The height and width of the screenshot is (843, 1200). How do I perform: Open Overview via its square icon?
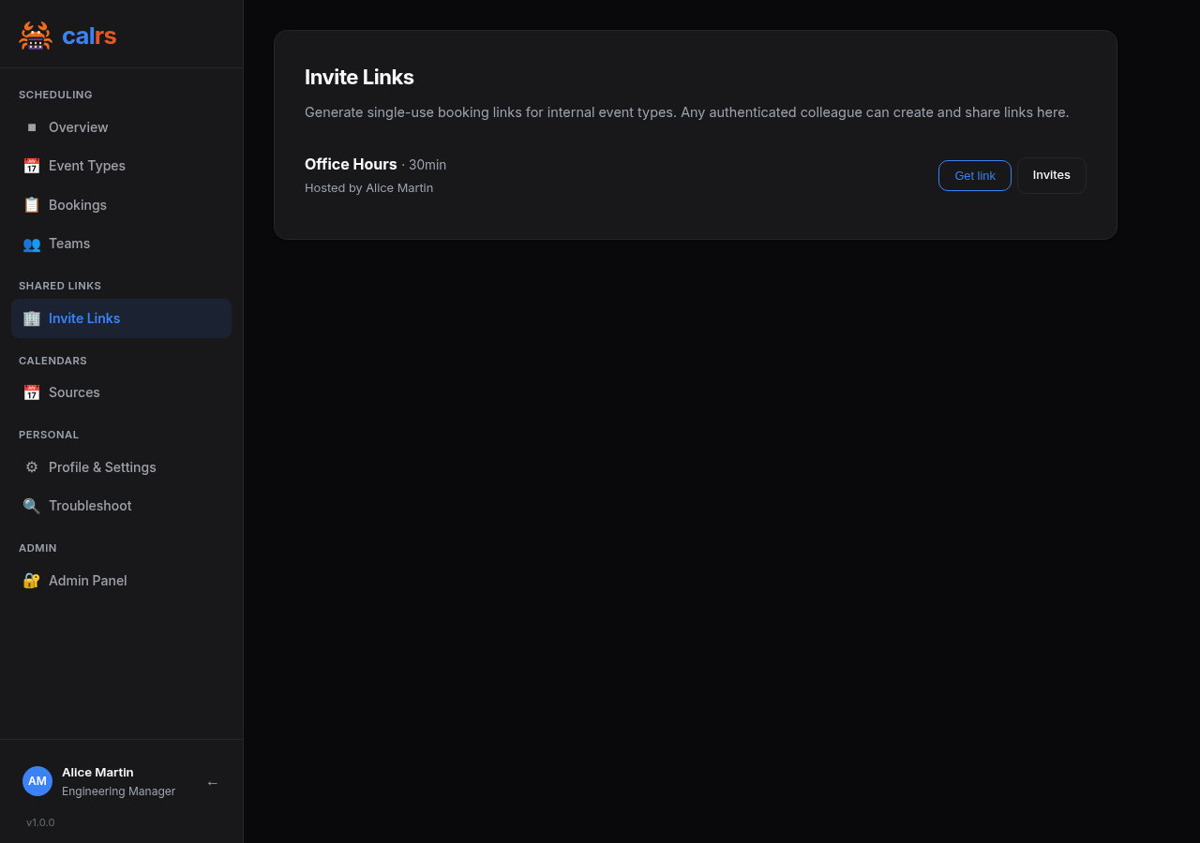32,127
